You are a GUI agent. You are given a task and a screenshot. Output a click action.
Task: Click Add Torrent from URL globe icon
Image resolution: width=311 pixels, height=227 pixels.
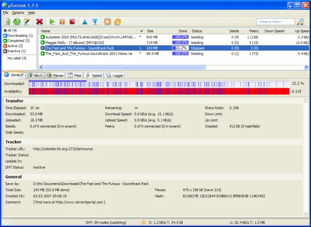[x=17, y=21]
